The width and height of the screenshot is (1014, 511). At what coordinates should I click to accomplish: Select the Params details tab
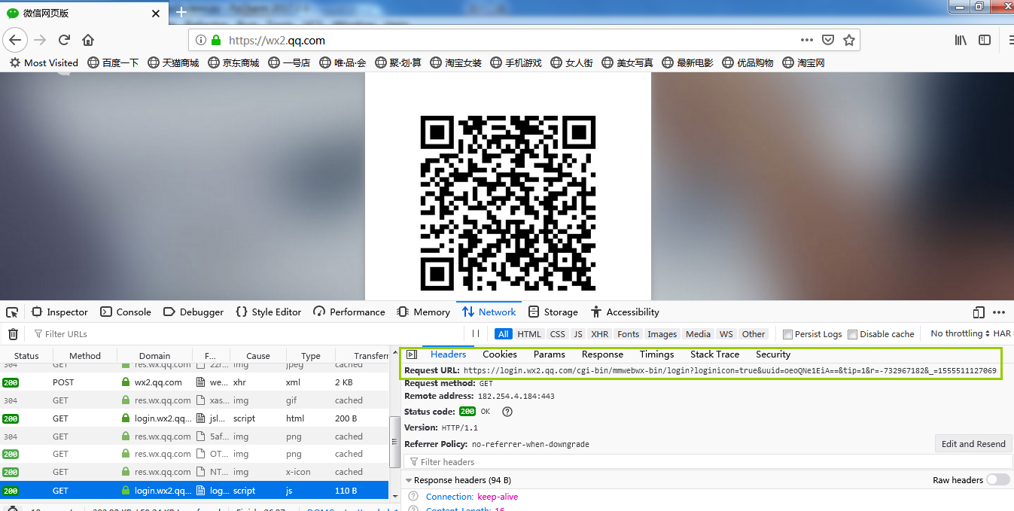pyautogui.click(x=550, y=354)
